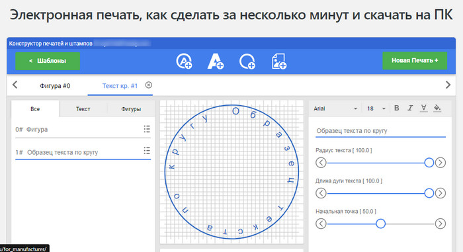
Task: Click the 'Образец текста по кругу' text input field
Action: [380, 131]
